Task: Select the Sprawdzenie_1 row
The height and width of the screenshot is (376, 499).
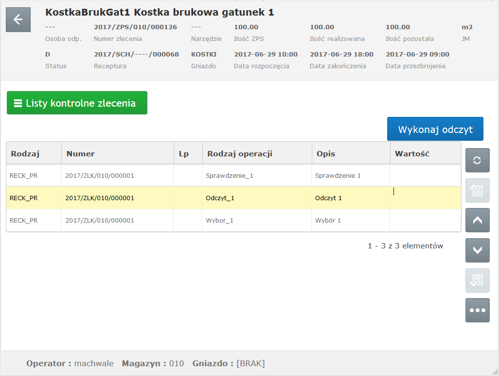Action: (x=229, y=175)
